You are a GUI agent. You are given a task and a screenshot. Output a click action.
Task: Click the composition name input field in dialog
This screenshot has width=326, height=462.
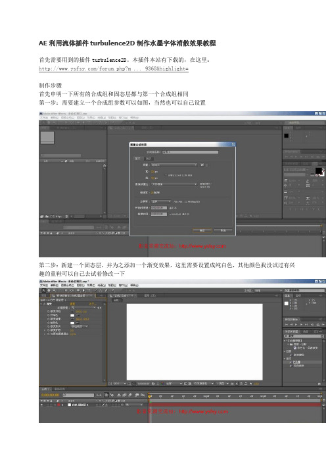click(x=191, y=152)
